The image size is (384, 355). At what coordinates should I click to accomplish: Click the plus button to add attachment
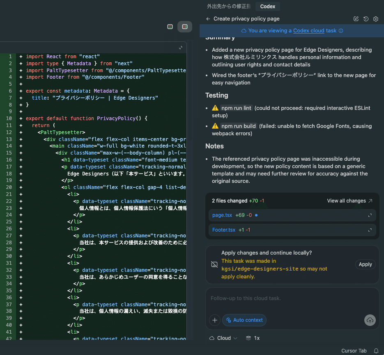(x=215, y=320)
